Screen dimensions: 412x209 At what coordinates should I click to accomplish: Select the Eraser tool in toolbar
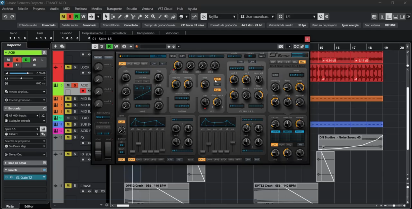coord(126,17)
